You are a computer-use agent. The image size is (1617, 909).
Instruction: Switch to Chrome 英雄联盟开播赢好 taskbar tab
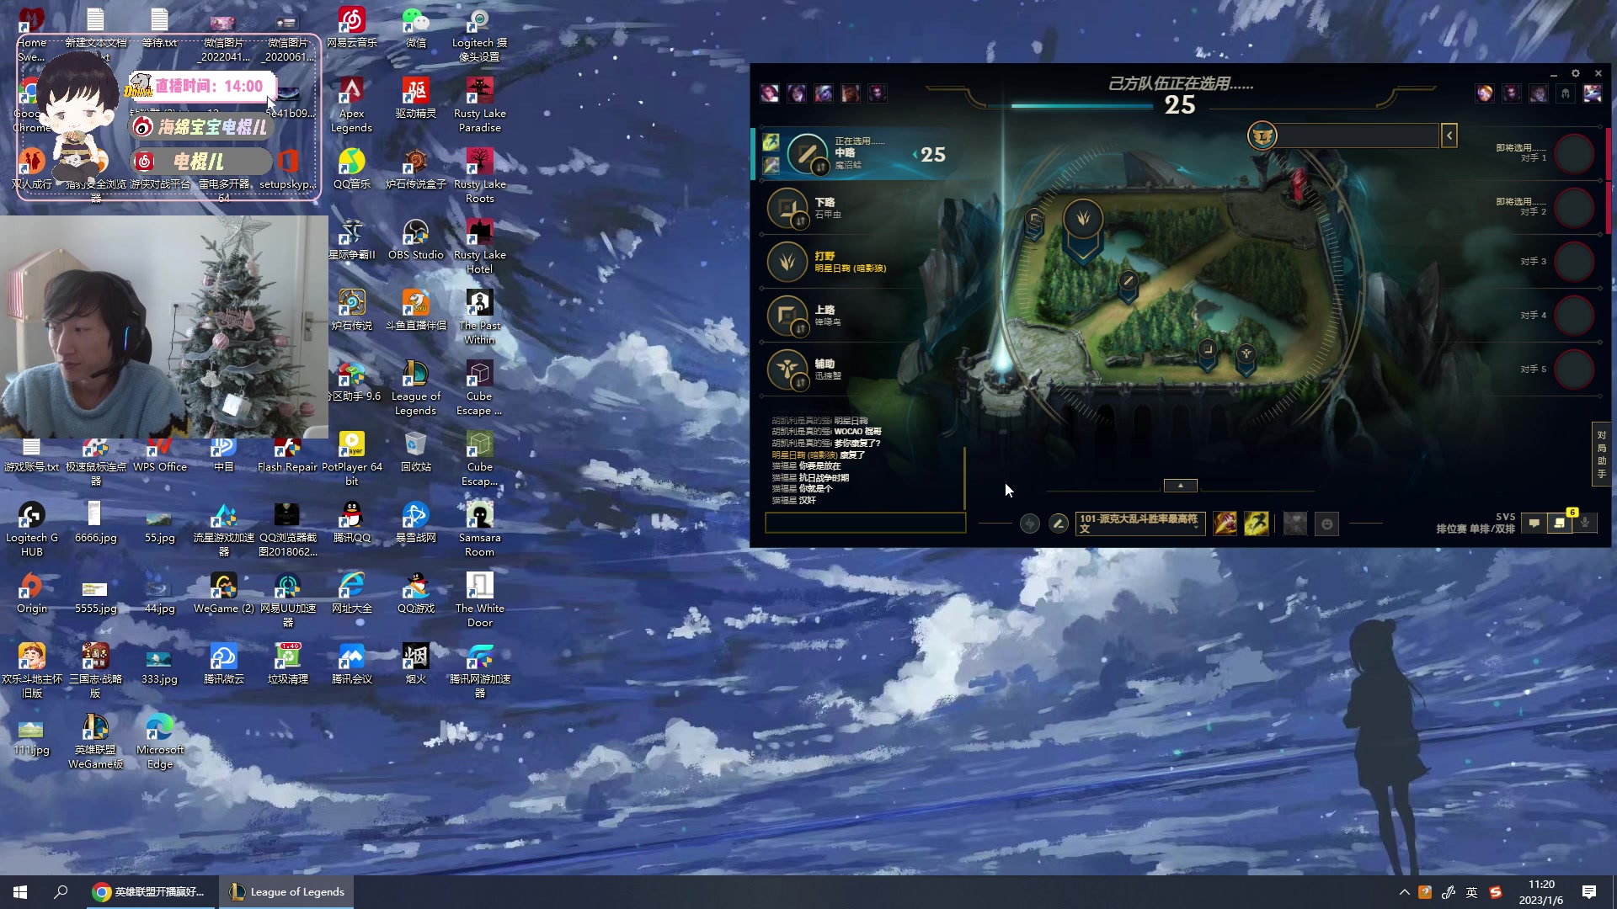[150, 892]
